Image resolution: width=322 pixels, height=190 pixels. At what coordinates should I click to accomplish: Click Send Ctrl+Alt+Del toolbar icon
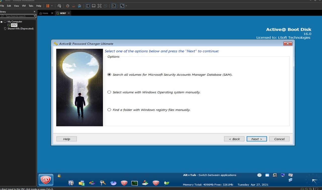[x=59, y=6]
